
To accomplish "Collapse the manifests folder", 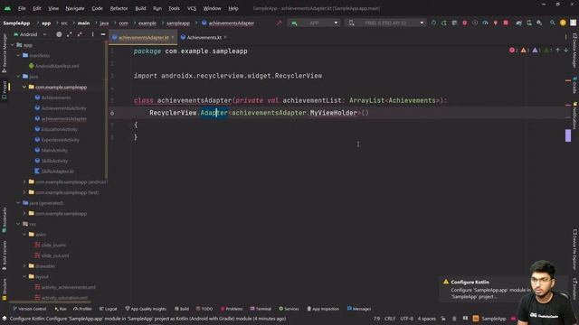I will pos(18,55).
